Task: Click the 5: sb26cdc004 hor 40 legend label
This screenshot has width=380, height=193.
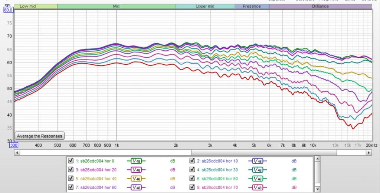Action: [96, 179]
